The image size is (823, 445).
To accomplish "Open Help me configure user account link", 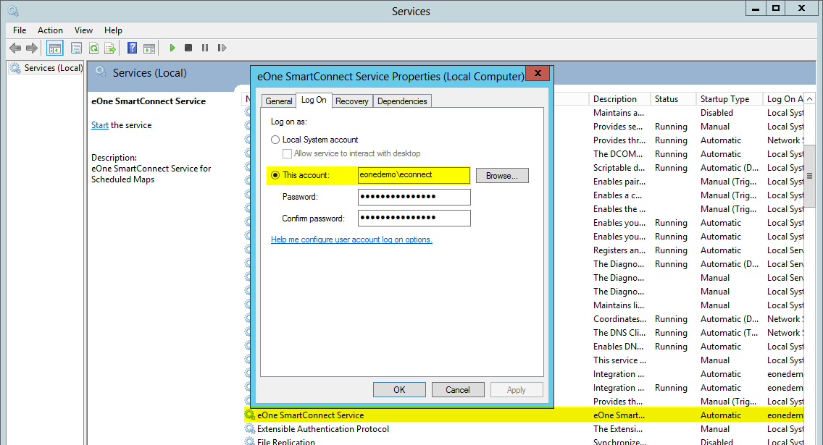I will (351, 240).
